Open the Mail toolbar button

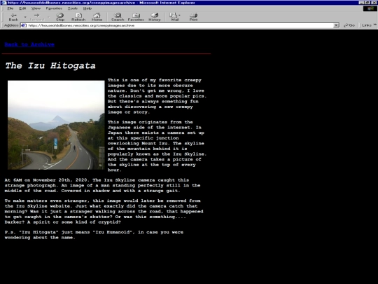coord(175,17)
